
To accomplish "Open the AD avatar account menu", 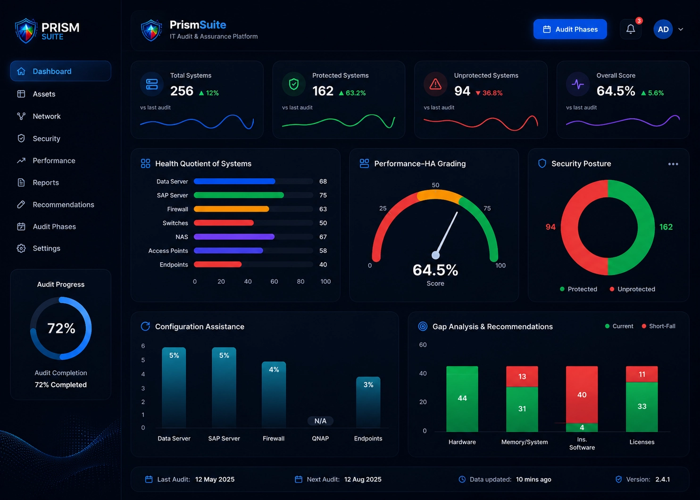I will (x=663, y=29).
